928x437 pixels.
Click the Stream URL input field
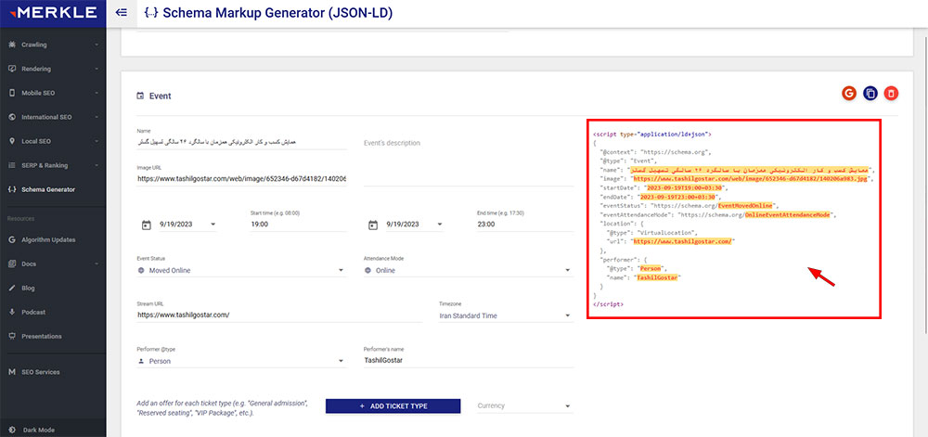coord(279,315)
